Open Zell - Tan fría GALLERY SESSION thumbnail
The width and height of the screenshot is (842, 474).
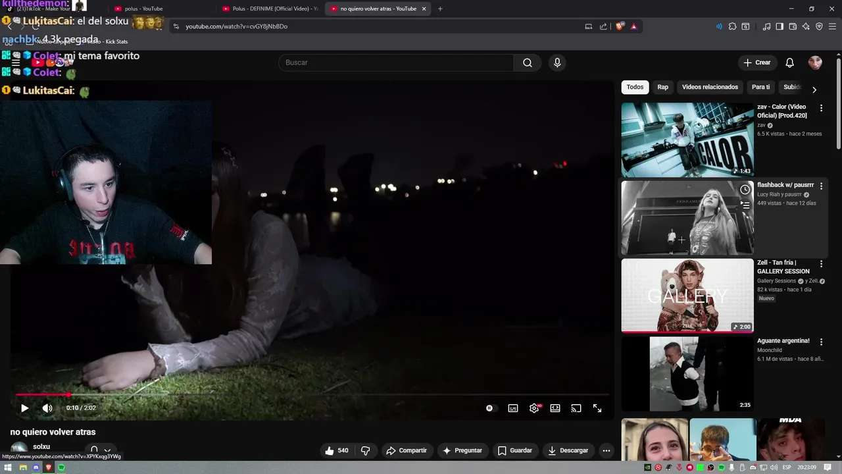(x=687, y=296)
